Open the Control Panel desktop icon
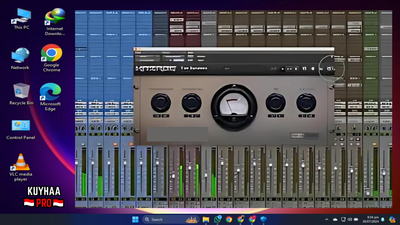The height and width of the screenshot is (225, 400). (x=21, y=129)
